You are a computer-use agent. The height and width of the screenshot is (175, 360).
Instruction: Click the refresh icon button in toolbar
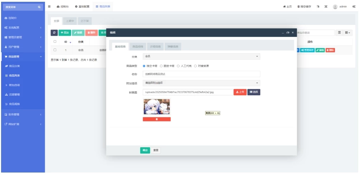54,32
